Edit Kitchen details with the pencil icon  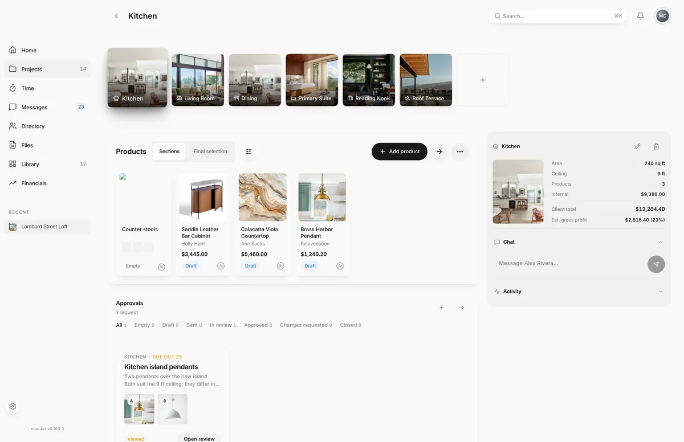tap(637, 146)
